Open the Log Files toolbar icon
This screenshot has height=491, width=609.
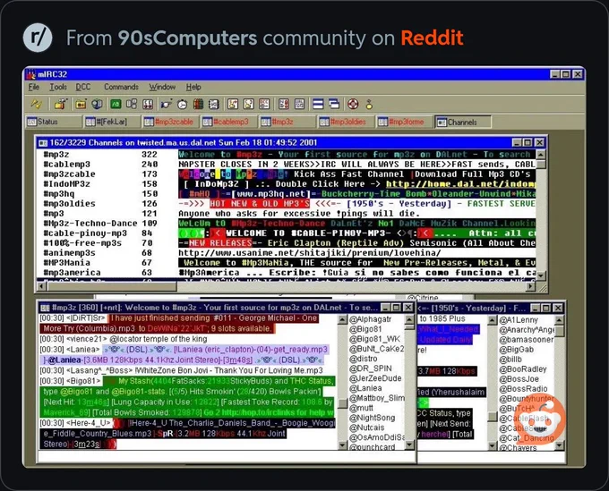pyautogui.click(x=299, y=104)
